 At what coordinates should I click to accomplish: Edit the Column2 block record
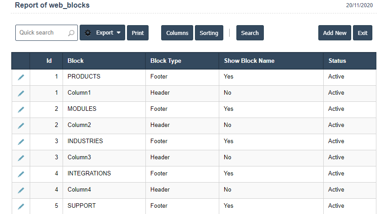[21, 126]
